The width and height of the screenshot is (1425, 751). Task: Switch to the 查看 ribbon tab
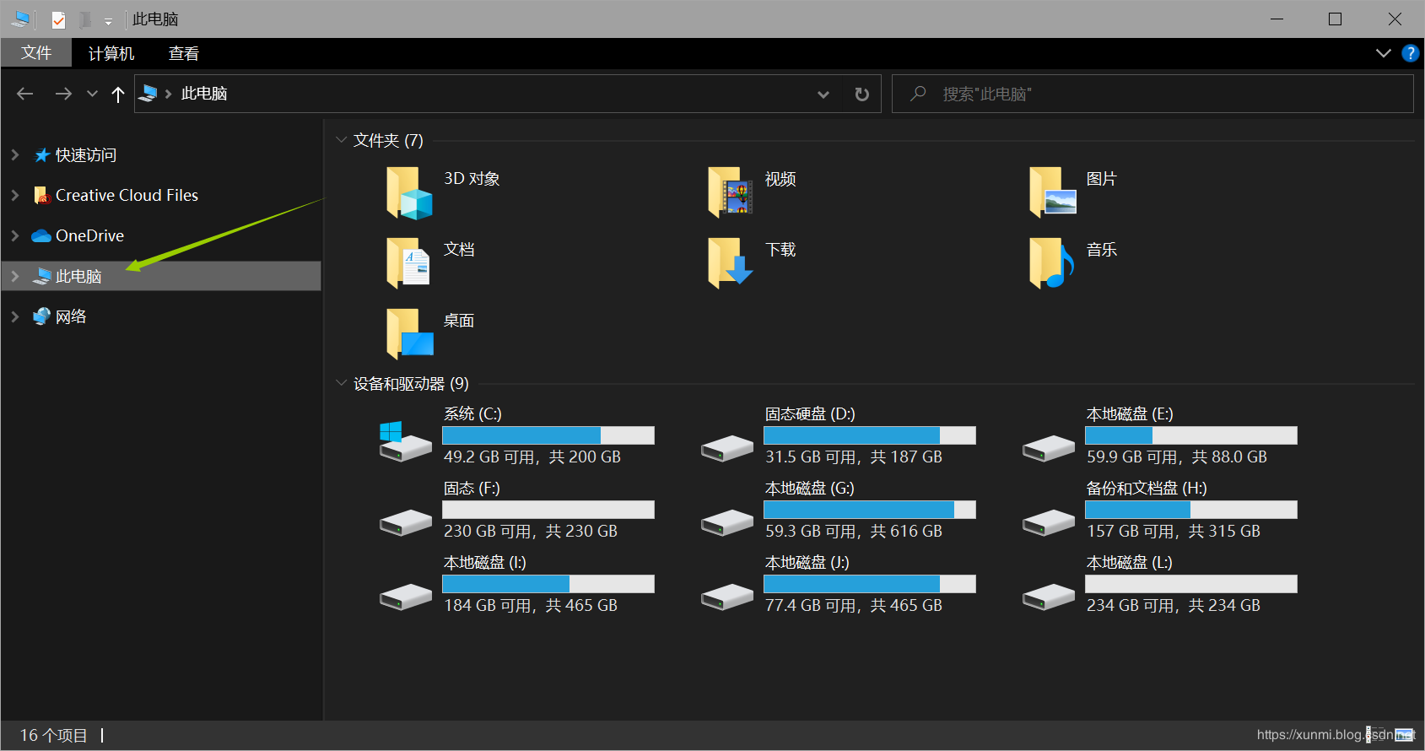point(184,53)
